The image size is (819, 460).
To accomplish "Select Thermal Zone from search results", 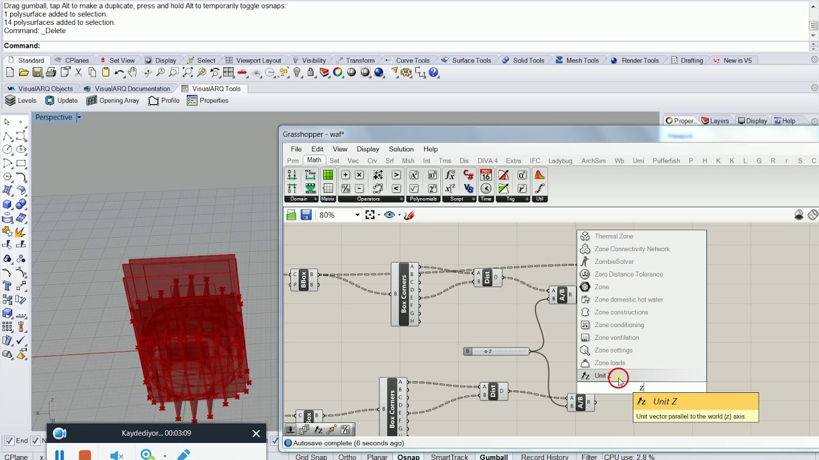I will tap(642, 236).
